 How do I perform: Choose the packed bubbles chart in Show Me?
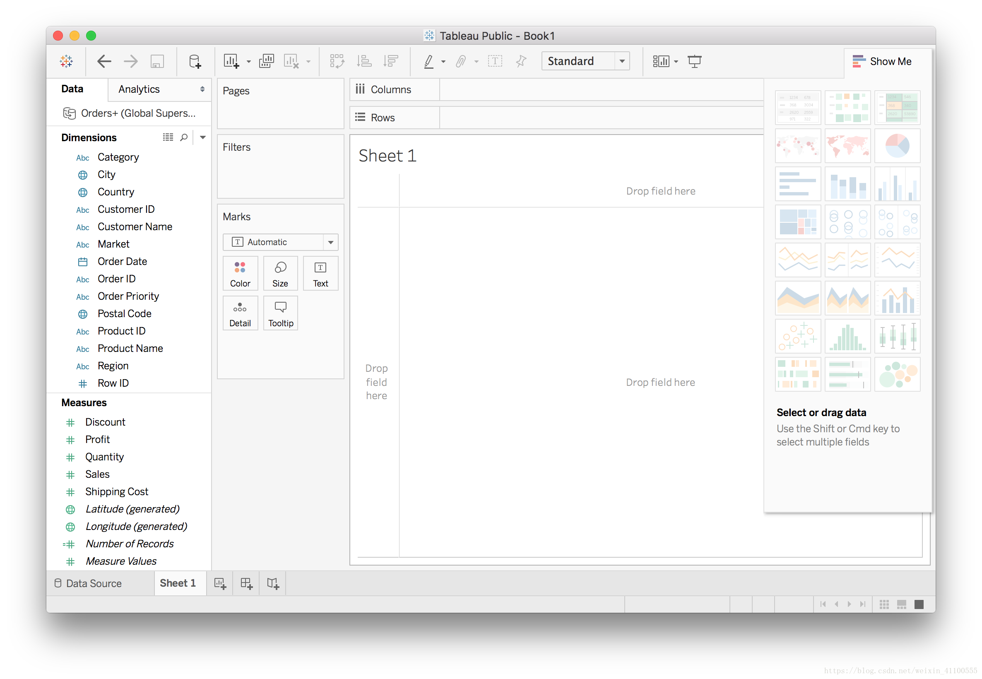click(x=898, y=375)
